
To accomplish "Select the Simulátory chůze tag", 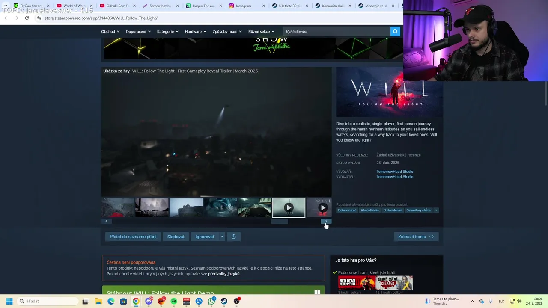I will pos(418,210).
